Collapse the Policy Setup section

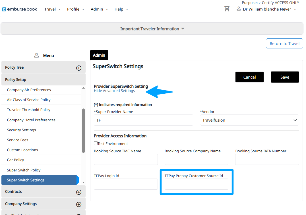(x=43, y=79)
